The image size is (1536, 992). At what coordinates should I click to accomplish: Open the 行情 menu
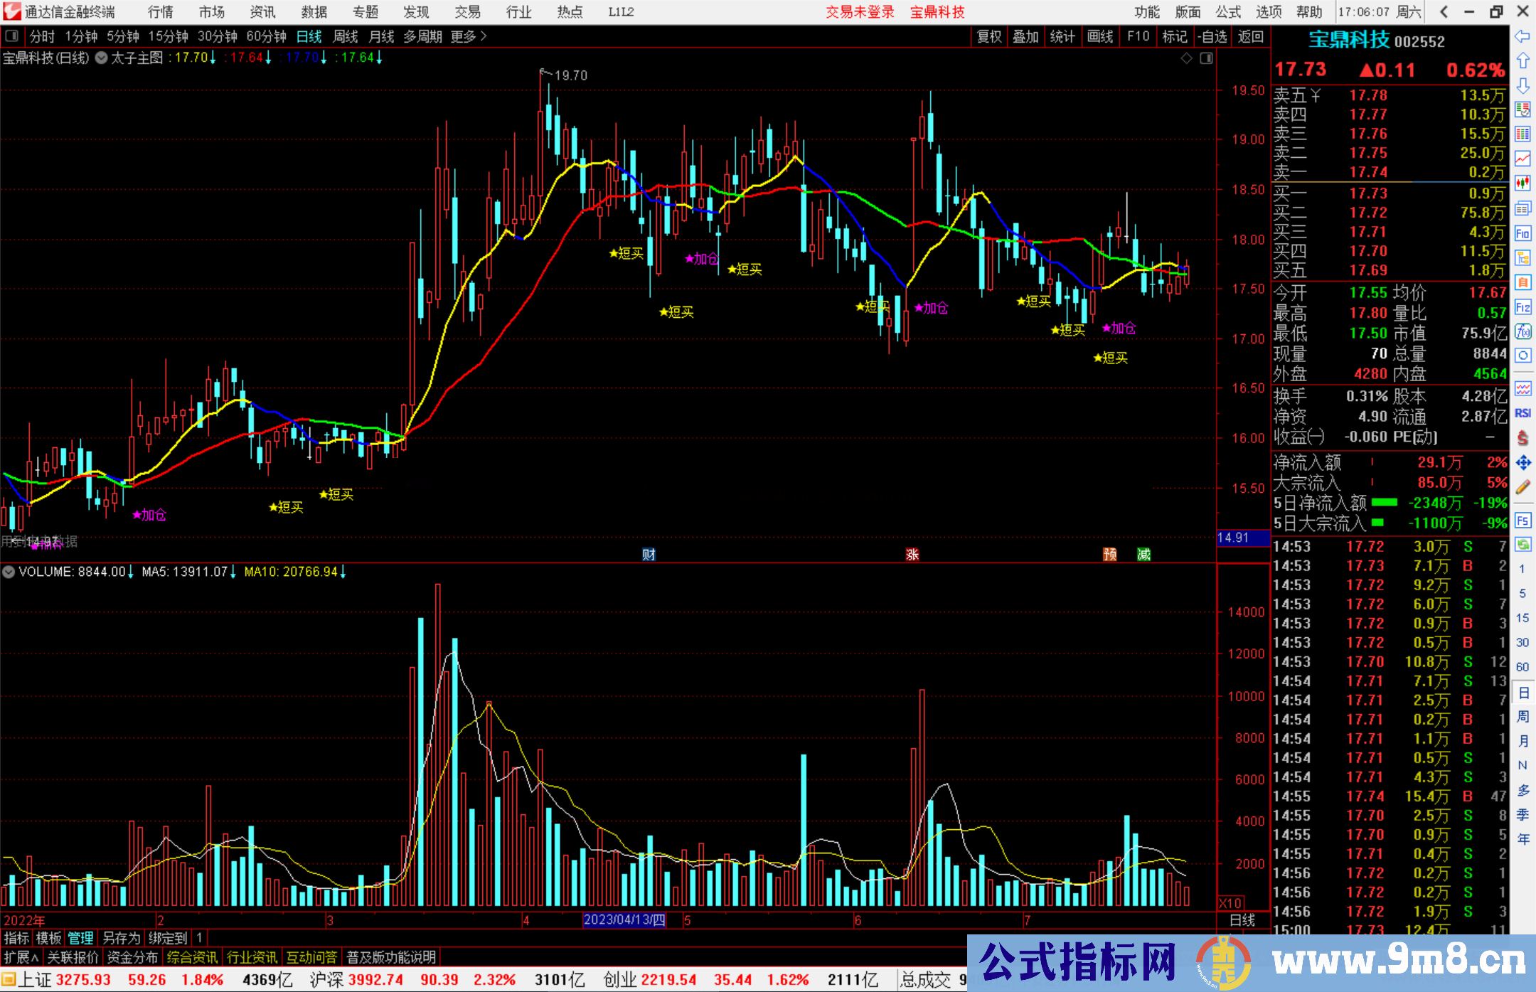point(161,12)
